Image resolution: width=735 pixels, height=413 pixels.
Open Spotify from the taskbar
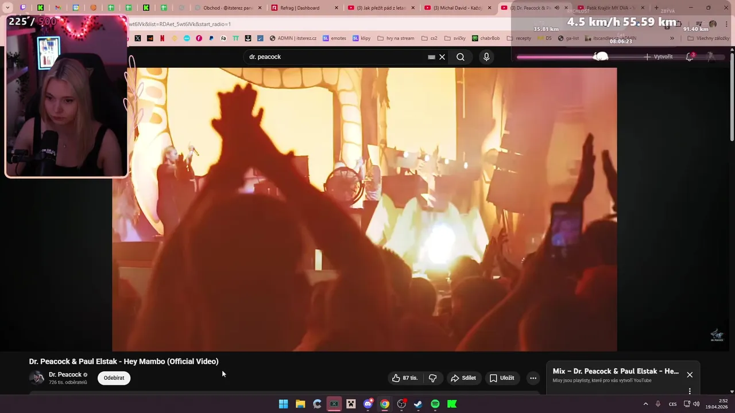tap(435, 404)
